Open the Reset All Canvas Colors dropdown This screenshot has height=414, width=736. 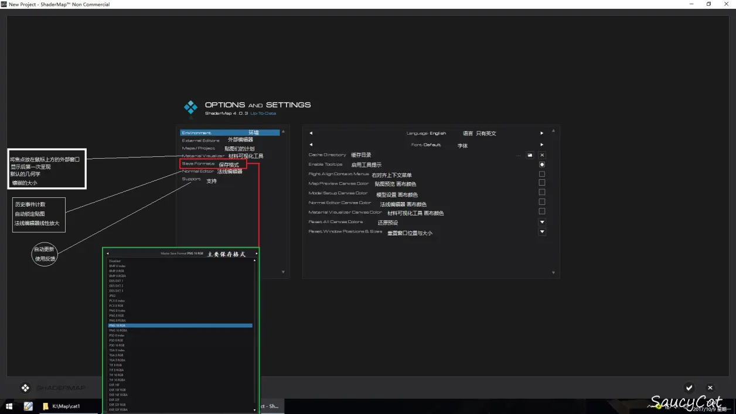coord(542,222)
